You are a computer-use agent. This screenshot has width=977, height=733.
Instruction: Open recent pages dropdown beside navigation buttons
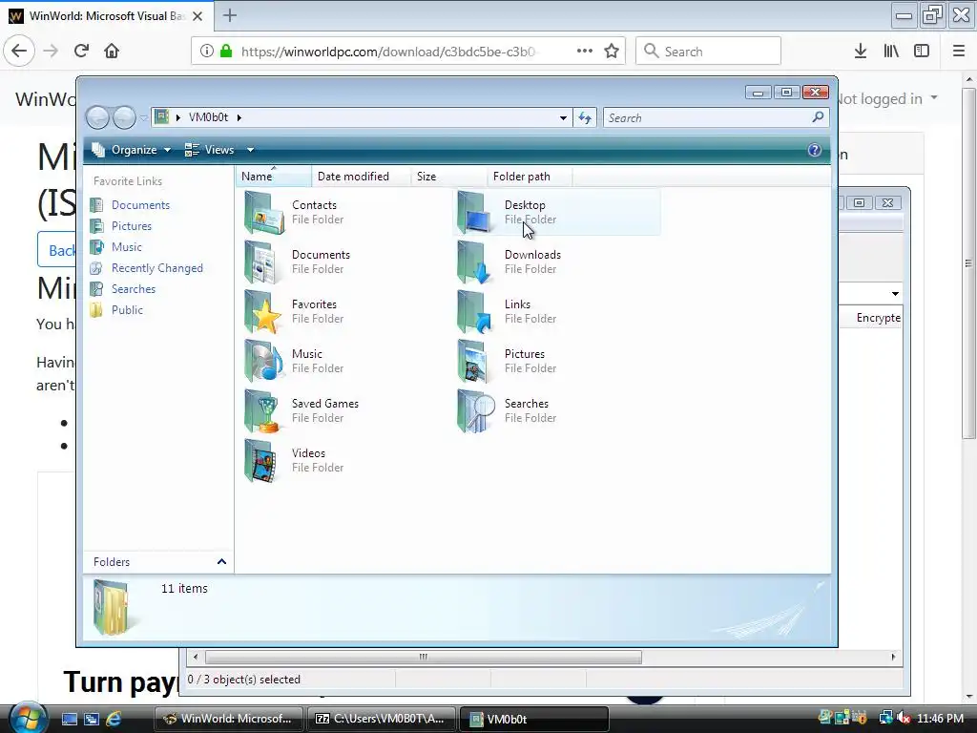tap(144, 117)
